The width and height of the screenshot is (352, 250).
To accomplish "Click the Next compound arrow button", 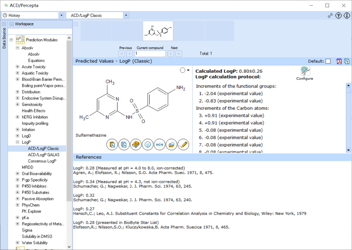I will (x=171, y=54).
